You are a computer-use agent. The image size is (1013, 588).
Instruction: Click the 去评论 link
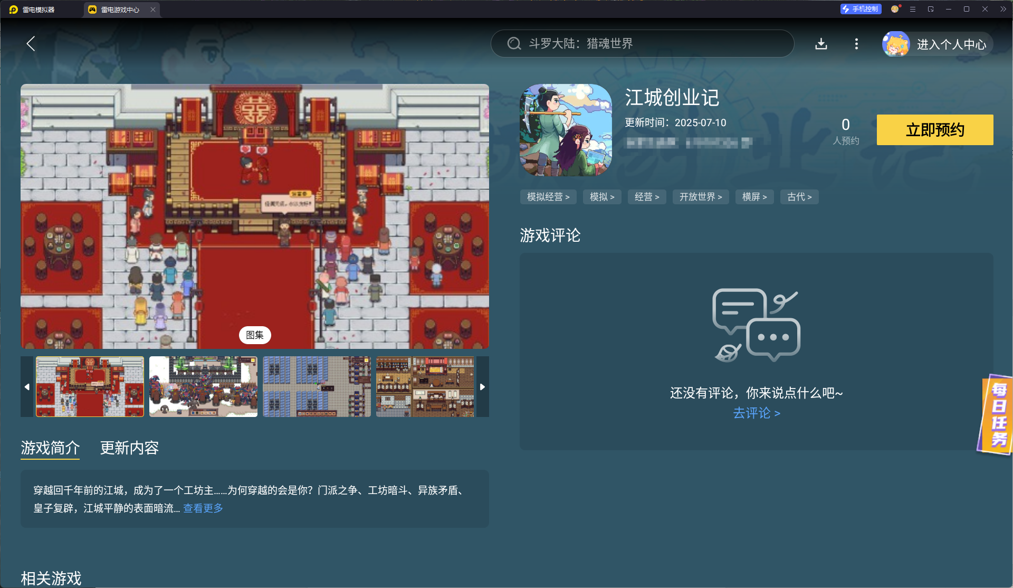click(x=756, y=413)
